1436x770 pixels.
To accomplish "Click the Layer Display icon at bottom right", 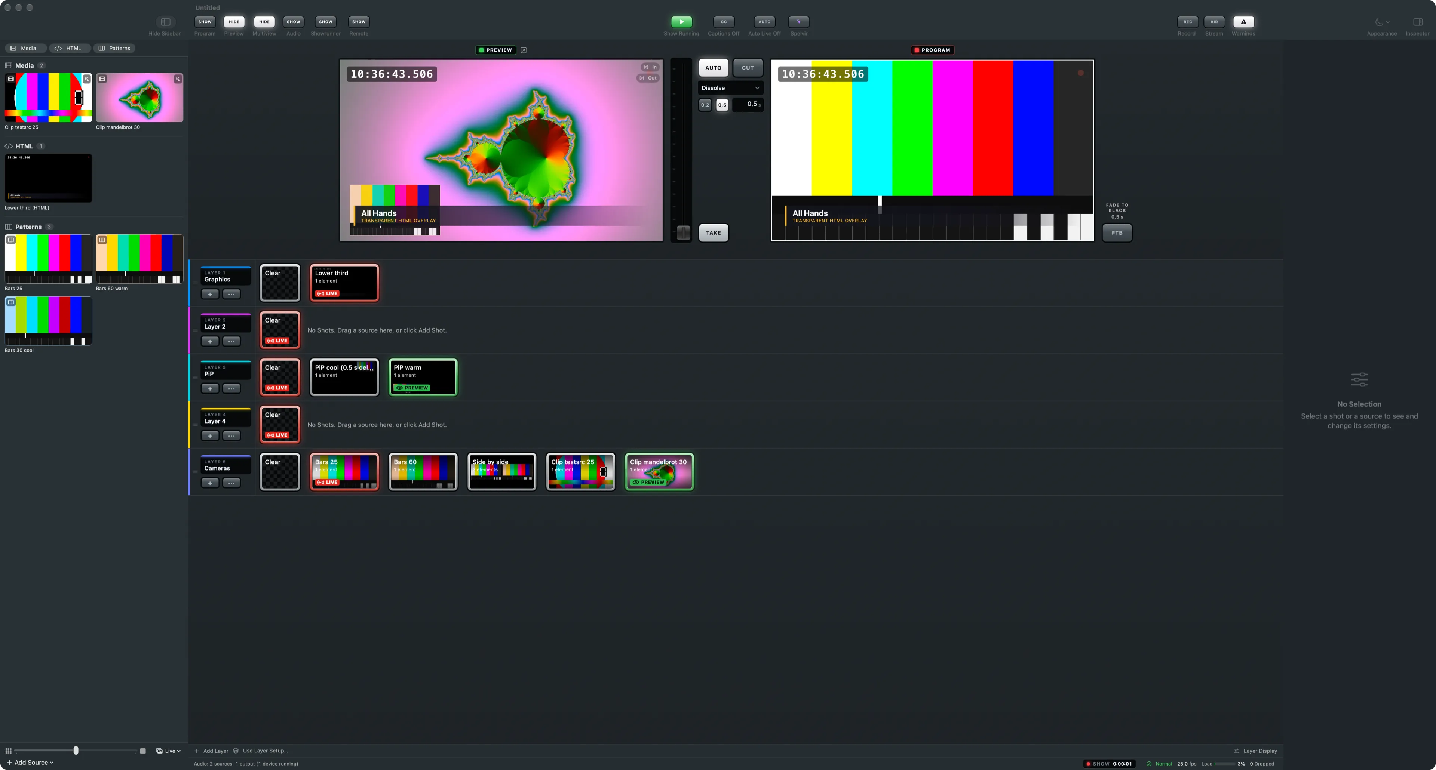I will tap(1236, 751).
